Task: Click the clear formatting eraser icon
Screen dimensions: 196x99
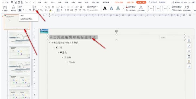Action: 53,7
